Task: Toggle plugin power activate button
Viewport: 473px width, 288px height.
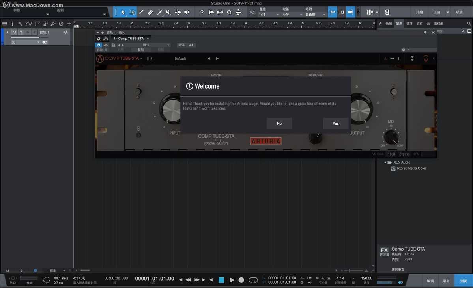Action: point(98,45)
